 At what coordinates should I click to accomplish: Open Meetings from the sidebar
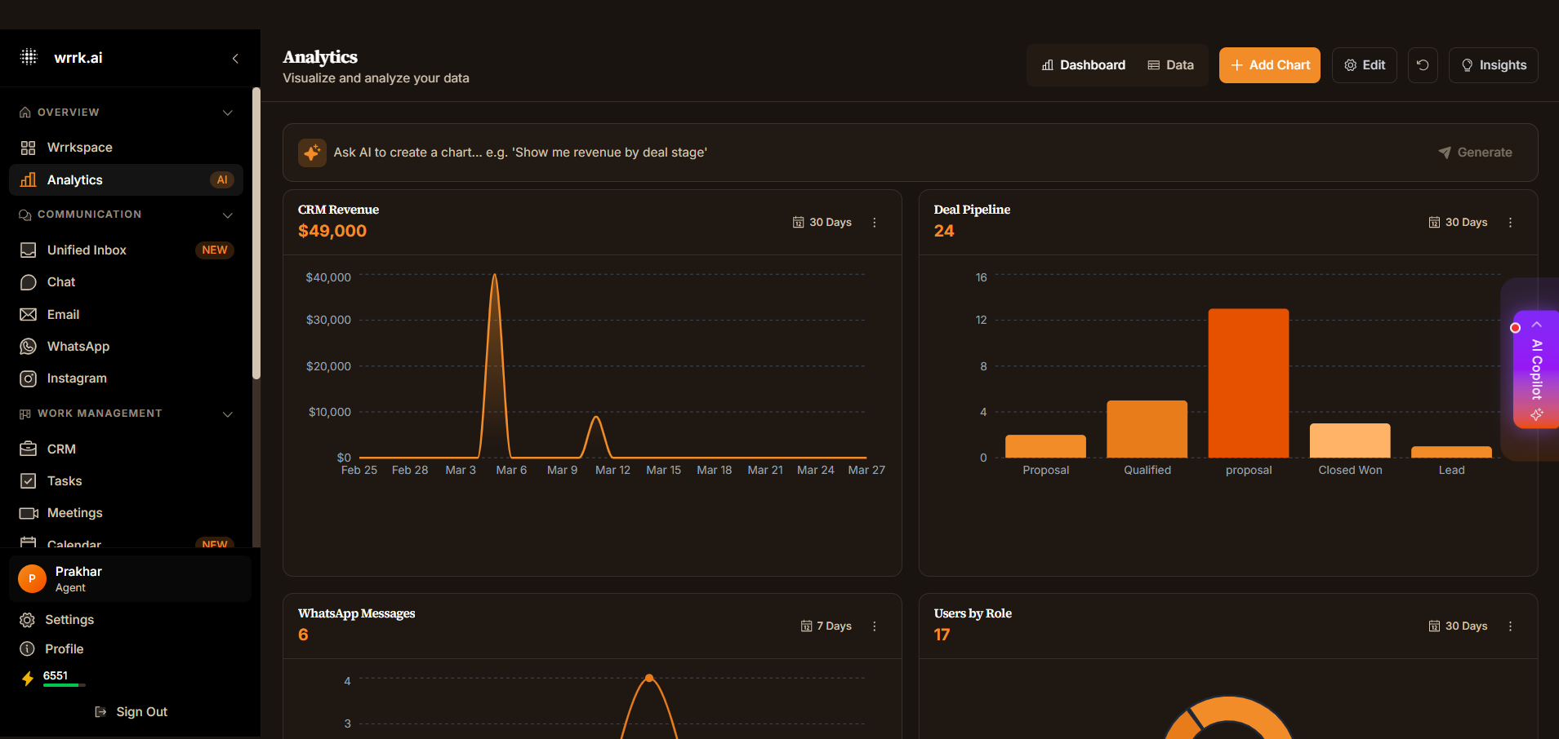point(74,513)
